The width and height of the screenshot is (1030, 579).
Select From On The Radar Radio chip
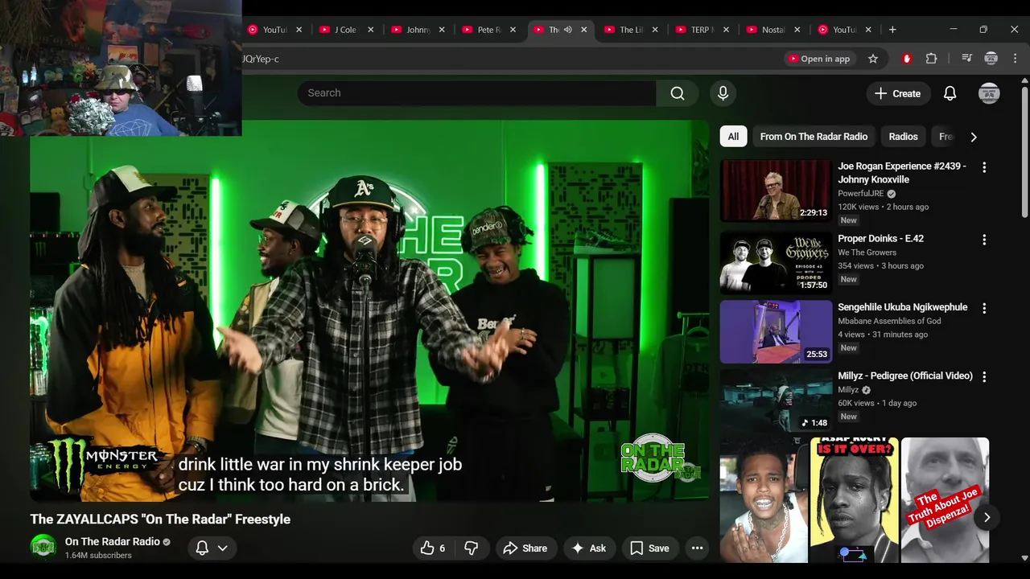coord(814,137)
